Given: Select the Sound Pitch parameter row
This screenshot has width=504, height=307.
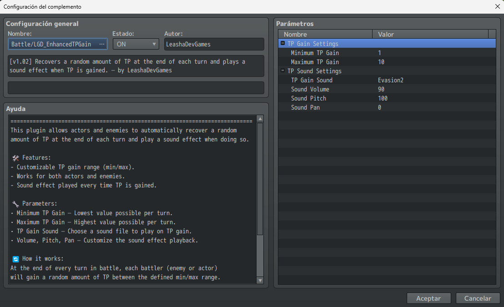Looking at the screenshot, I should (x=387, y=98).
